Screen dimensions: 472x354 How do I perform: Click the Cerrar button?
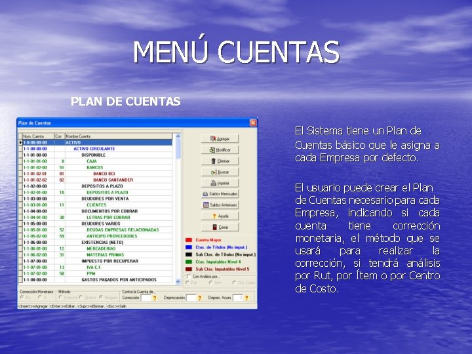coord(220,227)
